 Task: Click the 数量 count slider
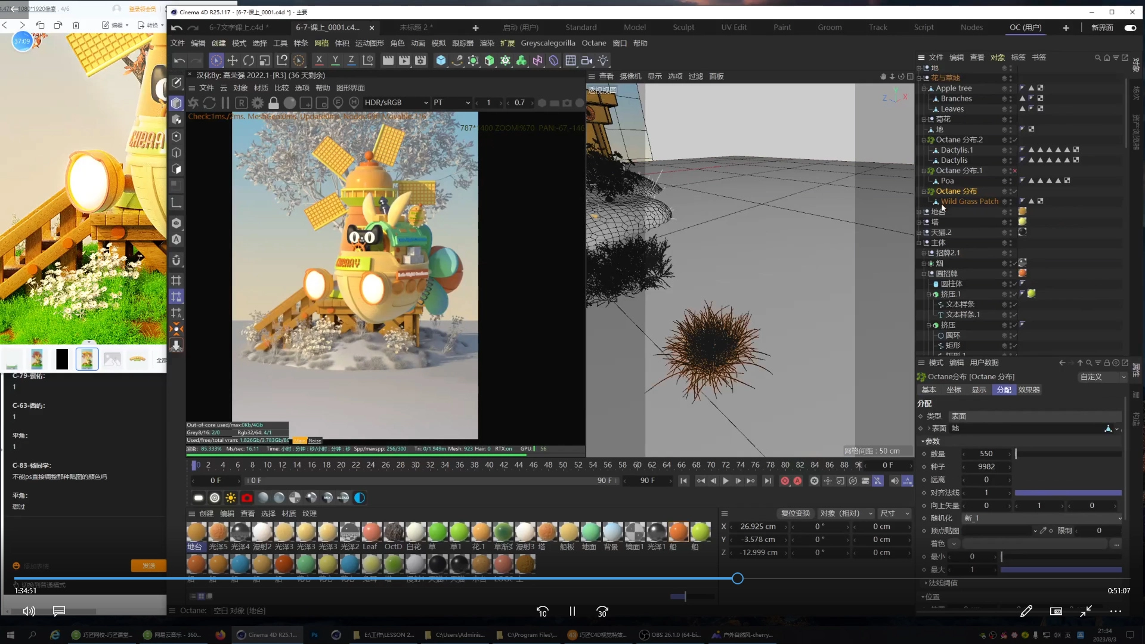coord(1067,454)
